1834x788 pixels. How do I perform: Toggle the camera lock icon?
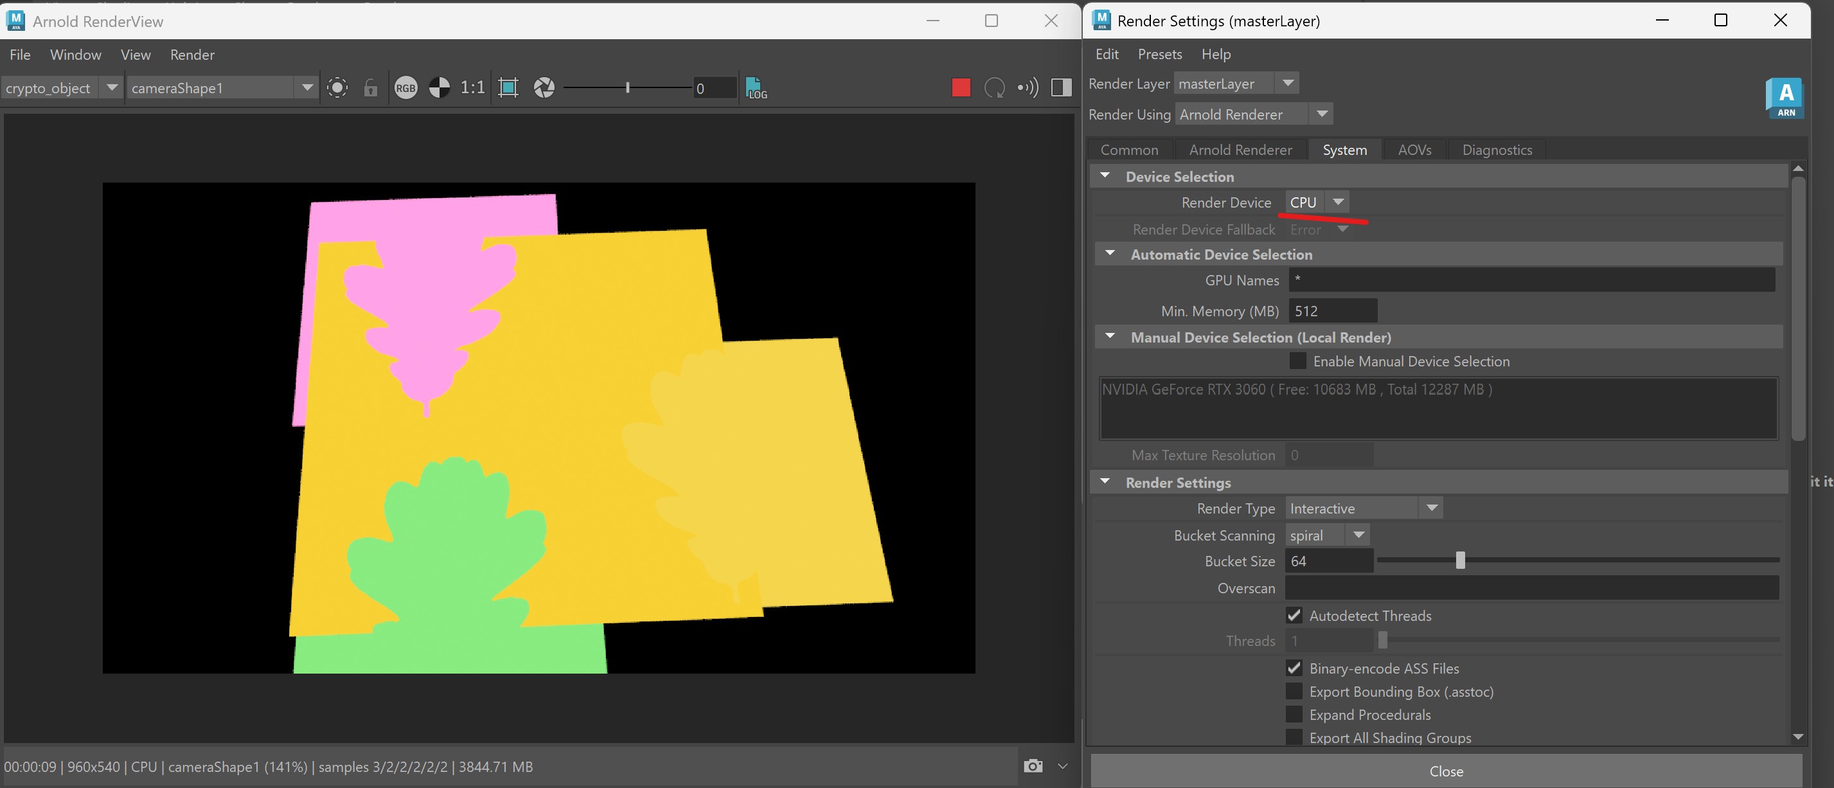coord(371,87)
